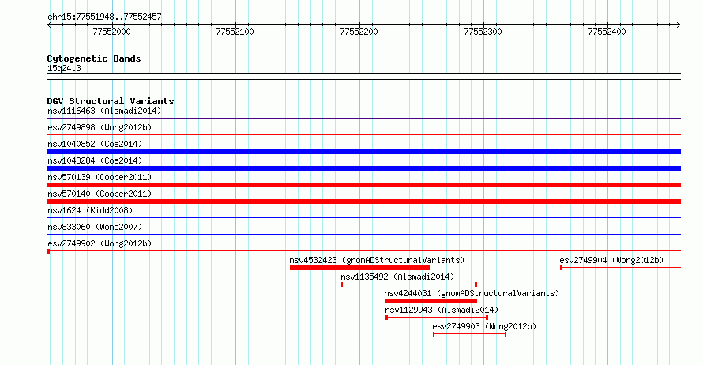Click the 77552100 ruler position label
Image resolution: width=703 pixels, height=365 pixels.
[235, 32]
